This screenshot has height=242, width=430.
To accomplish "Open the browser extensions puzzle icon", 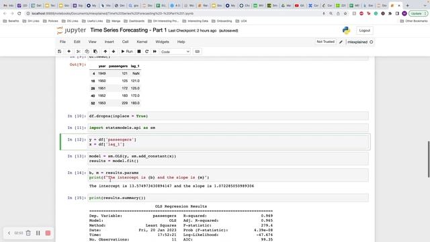I will tap(390, 13).
